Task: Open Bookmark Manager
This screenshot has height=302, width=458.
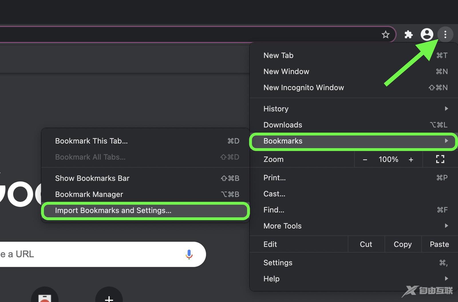Action: point(145,194)
